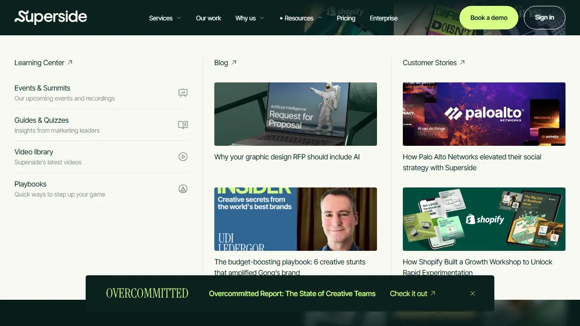Click arrow icon beside Blog heading
Screen dimensions: 580x326
[234, 62]
